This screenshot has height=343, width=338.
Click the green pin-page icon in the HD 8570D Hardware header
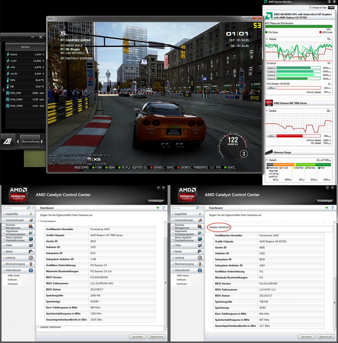(x=327, y=208)
